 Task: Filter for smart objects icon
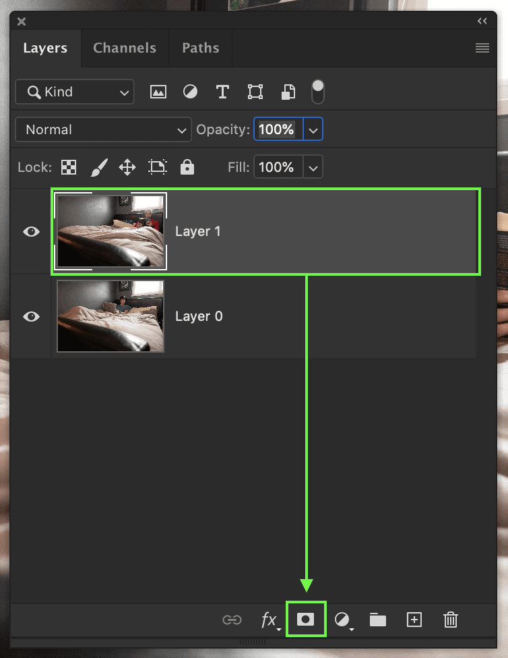288,92
